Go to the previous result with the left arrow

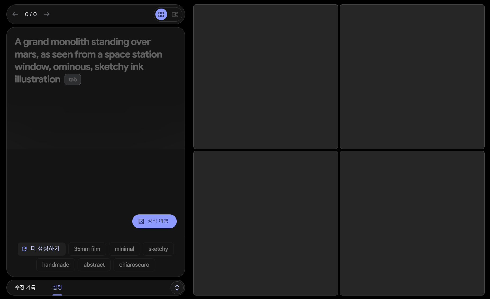click(x=15, y=14)
